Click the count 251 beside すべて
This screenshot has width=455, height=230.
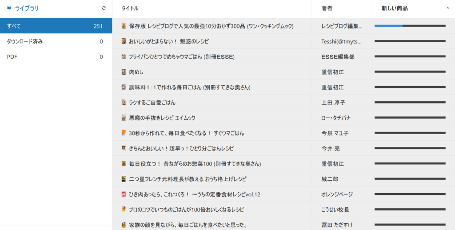(98, 26)
